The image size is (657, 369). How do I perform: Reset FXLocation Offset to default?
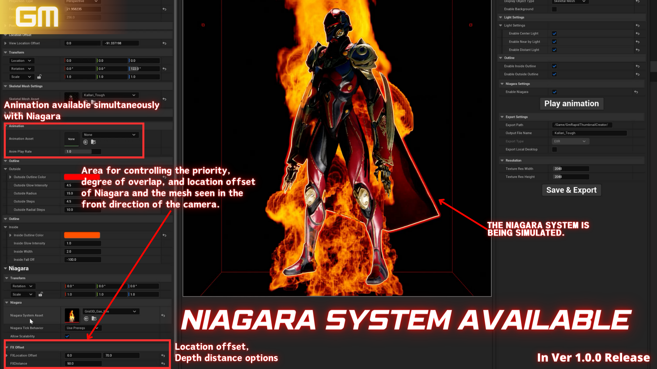pyautogui.click(x=163, y=355)
